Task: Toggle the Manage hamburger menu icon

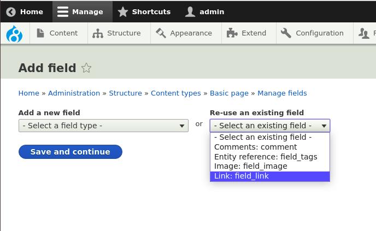Action: coord(63,12)
